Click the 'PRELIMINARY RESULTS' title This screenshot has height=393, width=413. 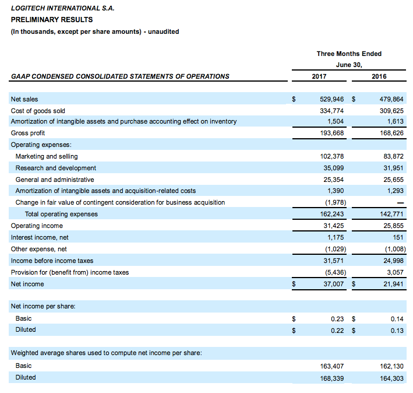pos(52,20)
